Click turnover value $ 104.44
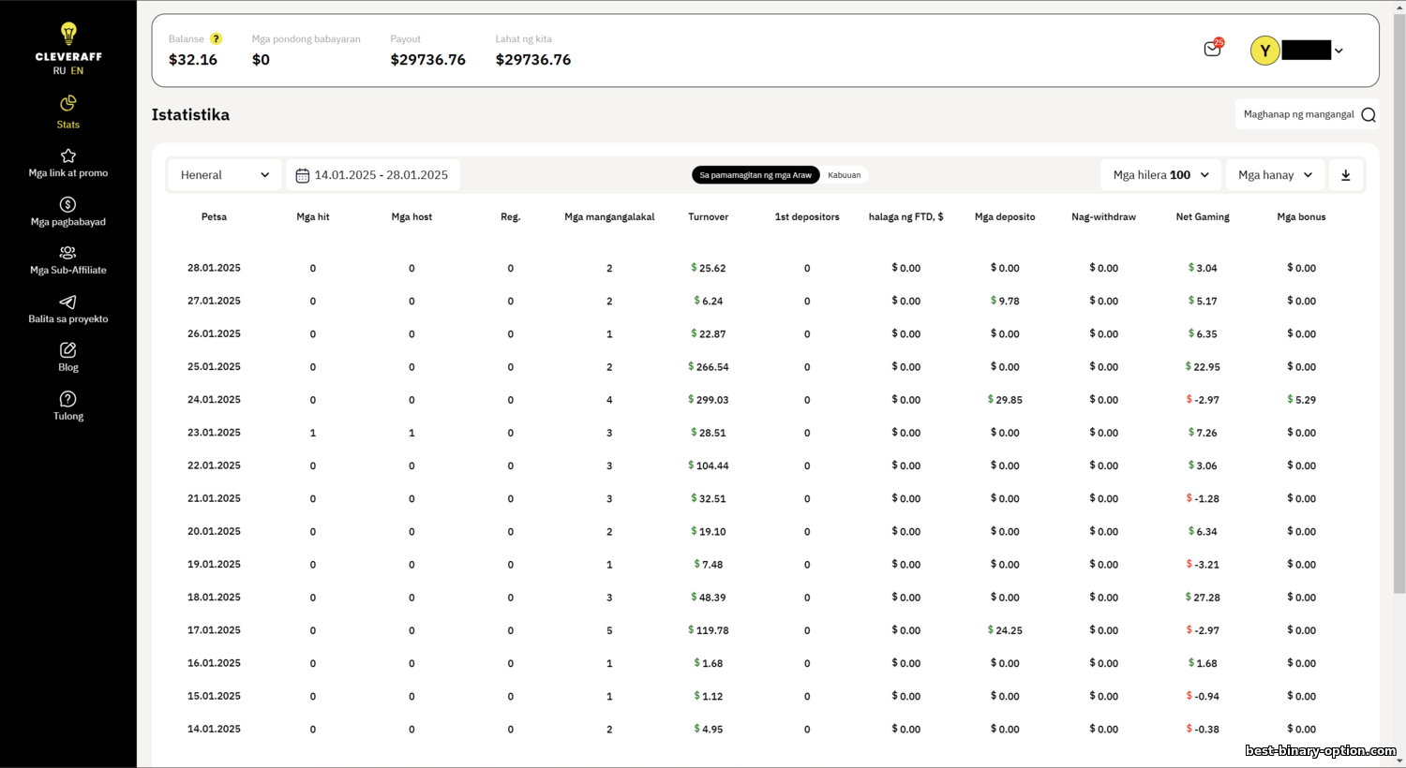Screen dimensions: 1406x768 pyautogui.click(x=708, y=465)
